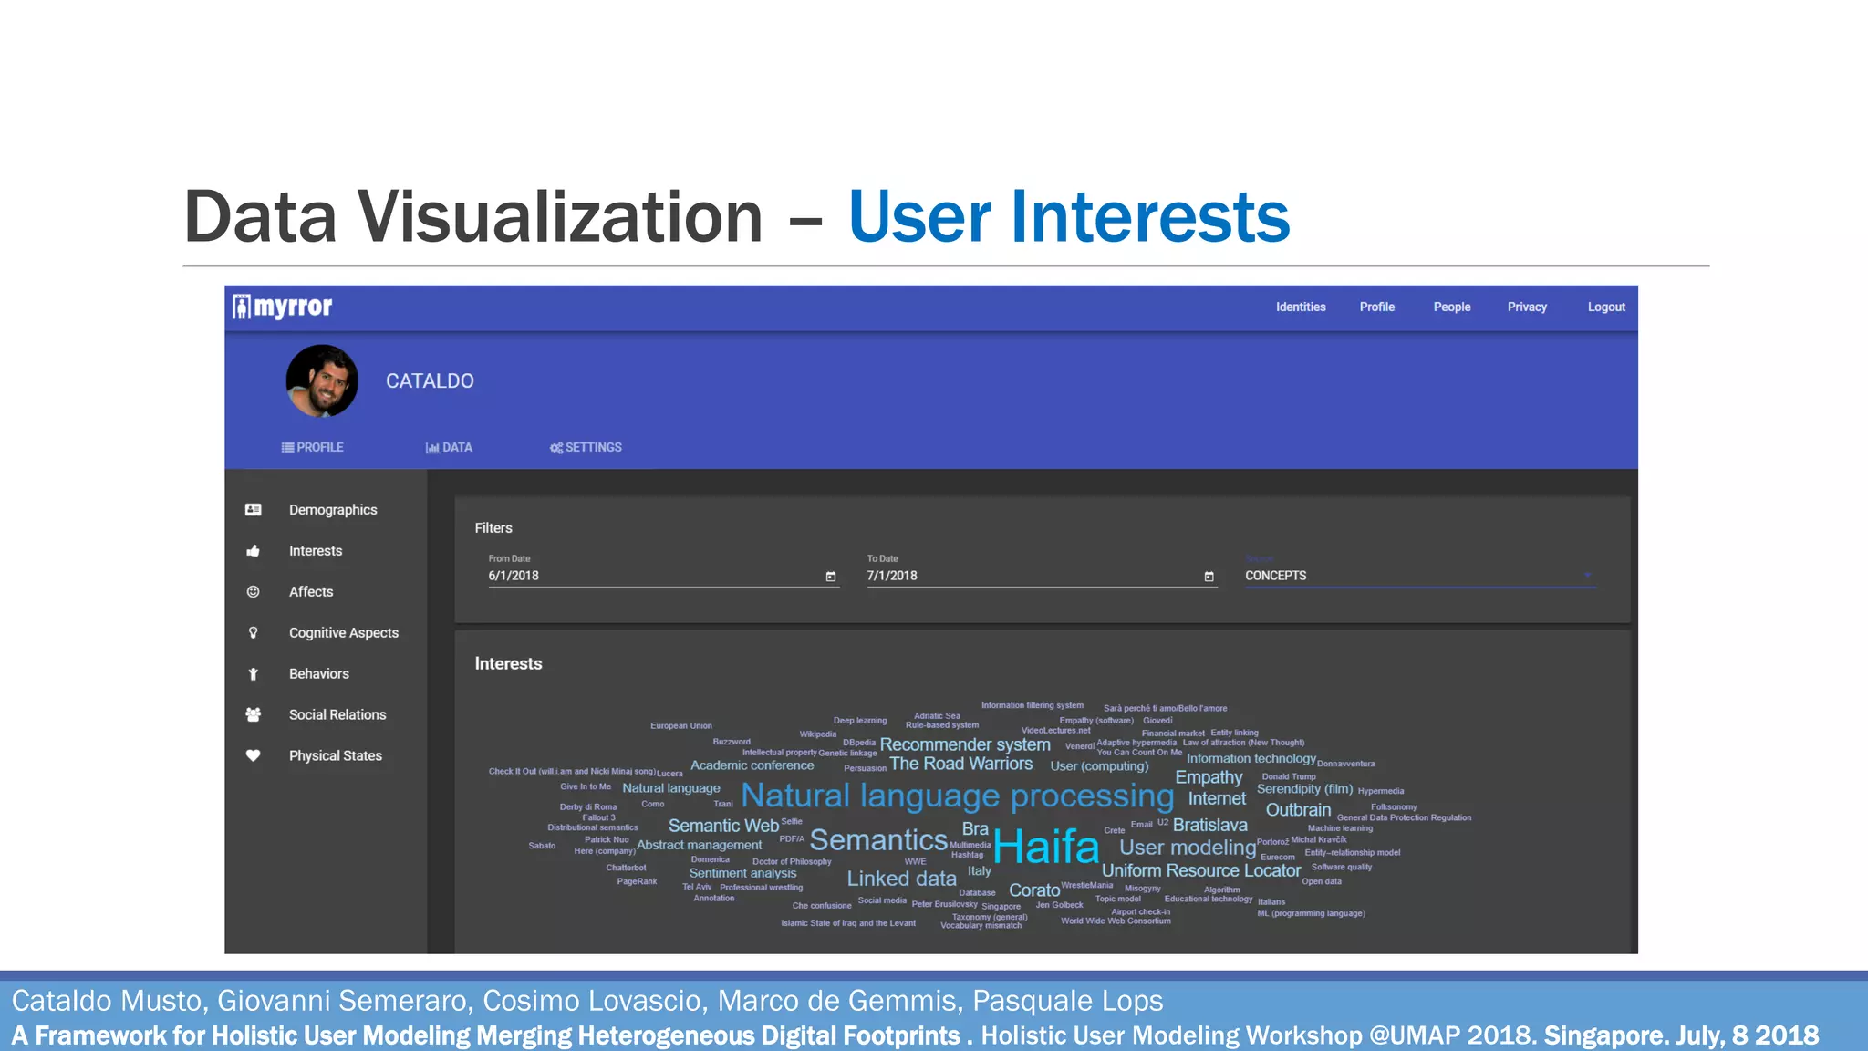Click the From Date field 6/1/2018

coord(663,576)
